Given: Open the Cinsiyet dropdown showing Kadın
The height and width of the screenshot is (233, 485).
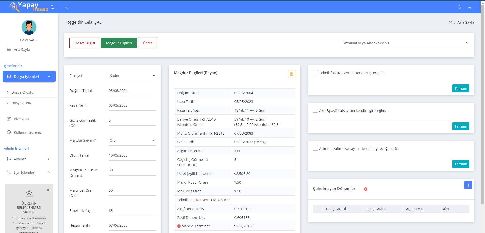Looking at the screenshot, I should pos(132,76).
